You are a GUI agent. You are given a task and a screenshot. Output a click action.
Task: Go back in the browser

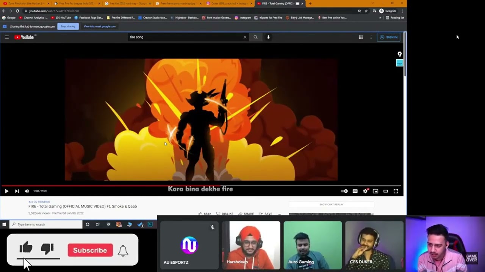4,11
